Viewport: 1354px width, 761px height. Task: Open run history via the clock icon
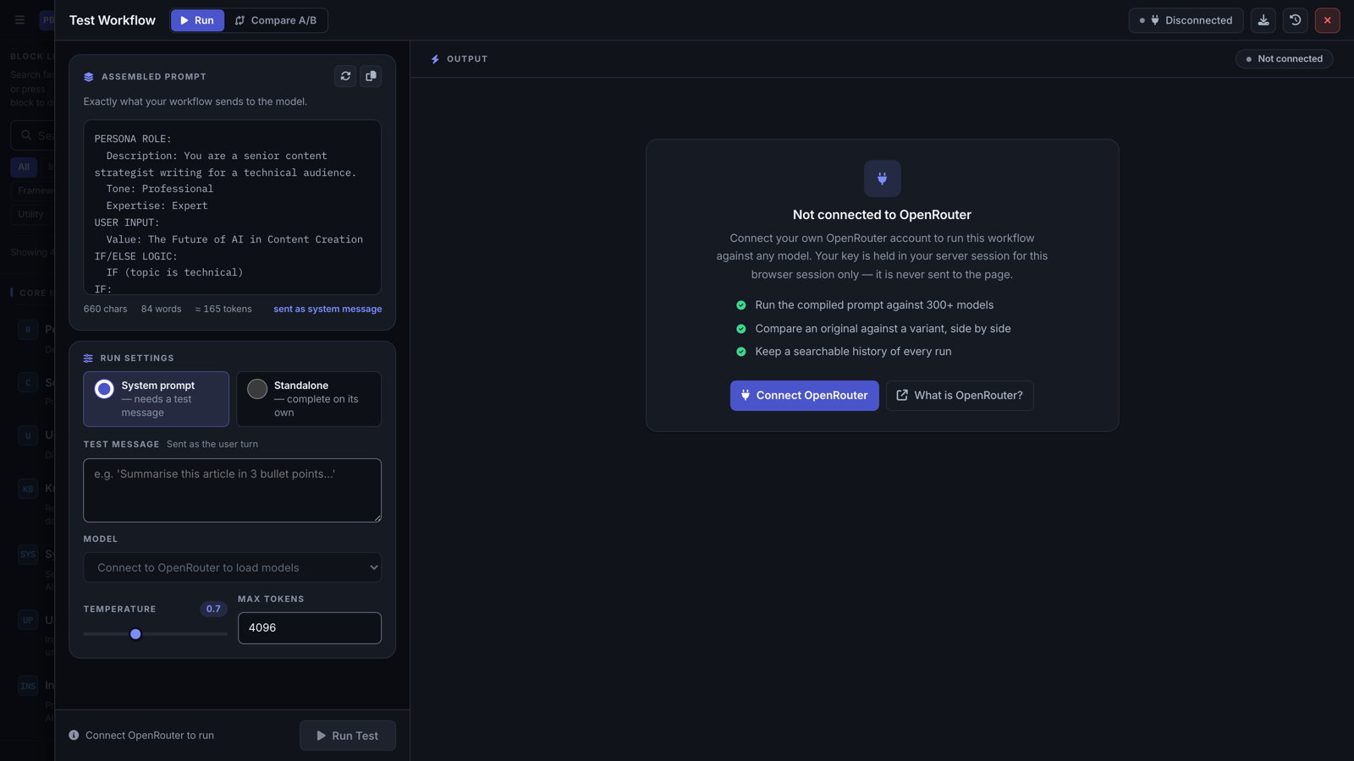1296,20
